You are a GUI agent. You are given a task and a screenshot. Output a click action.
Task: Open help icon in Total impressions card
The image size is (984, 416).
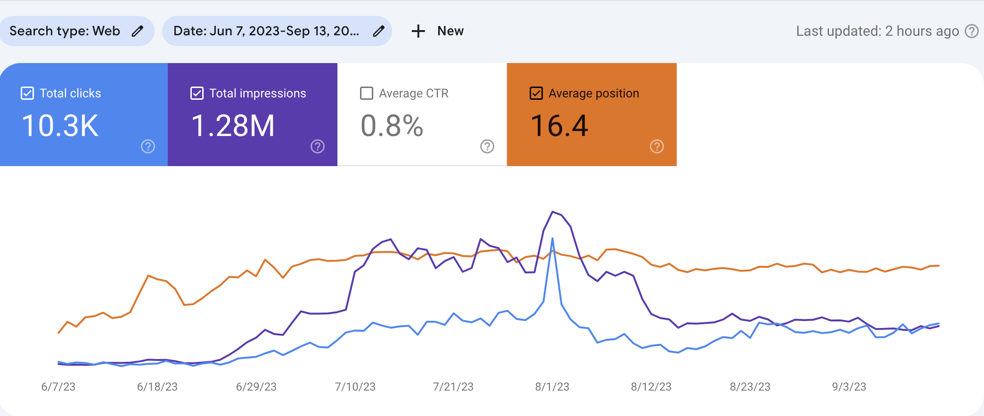[318, 147]
